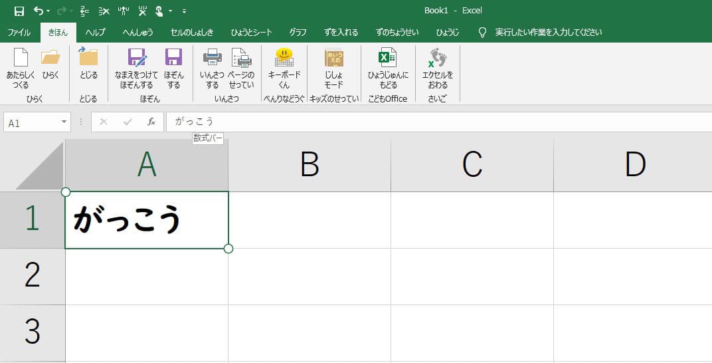Select column B header
712x363 pixels.
coord(310,164)
